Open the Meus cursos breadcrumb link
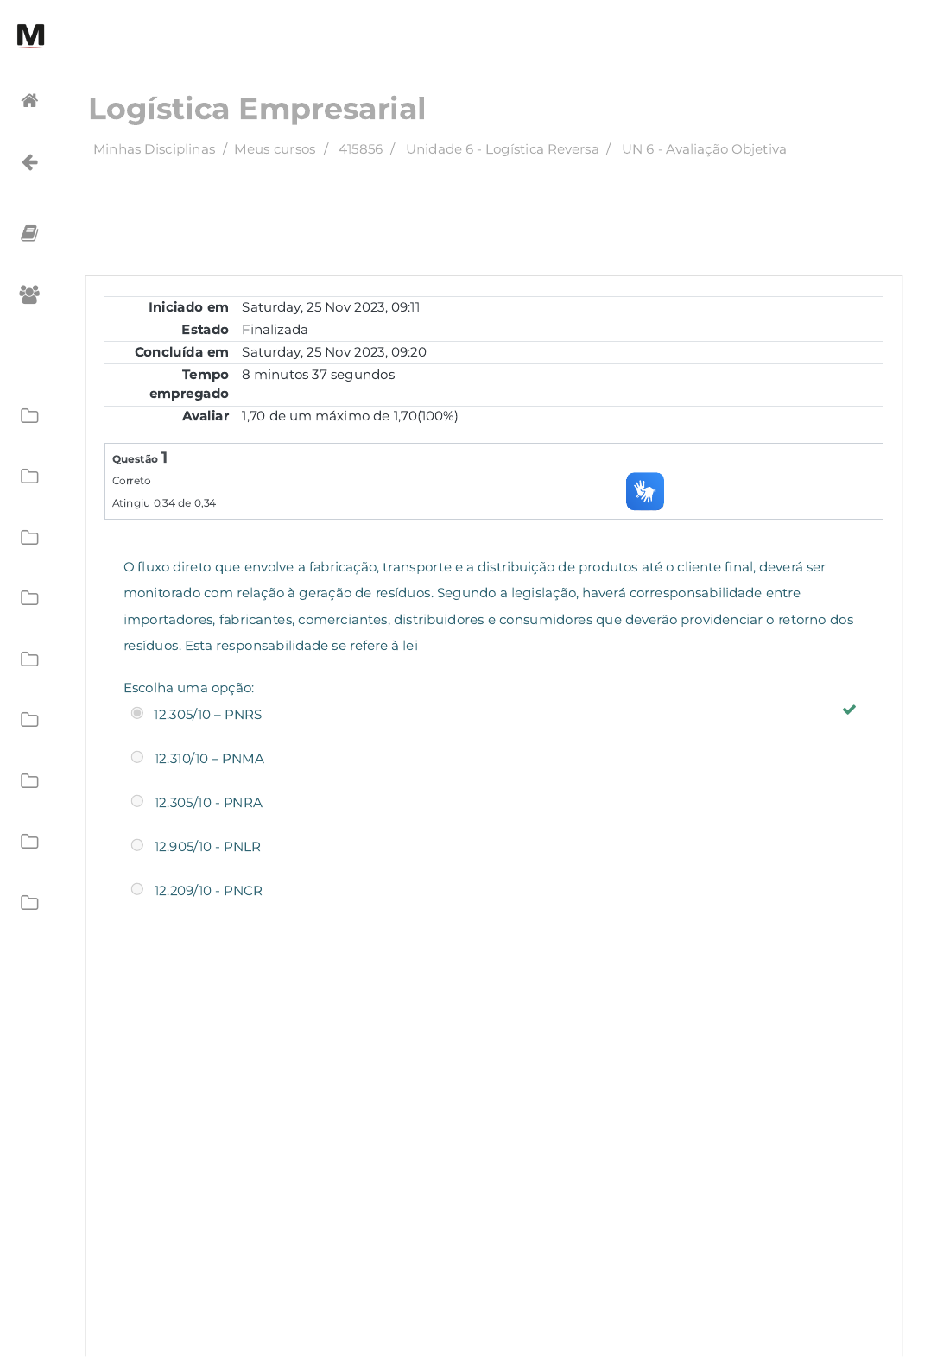The height and width of the screenshot is (1357, 931). [275, 149]
